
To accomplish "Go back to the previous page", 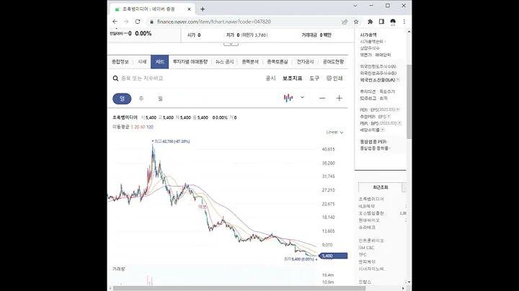I will (115, 22).
